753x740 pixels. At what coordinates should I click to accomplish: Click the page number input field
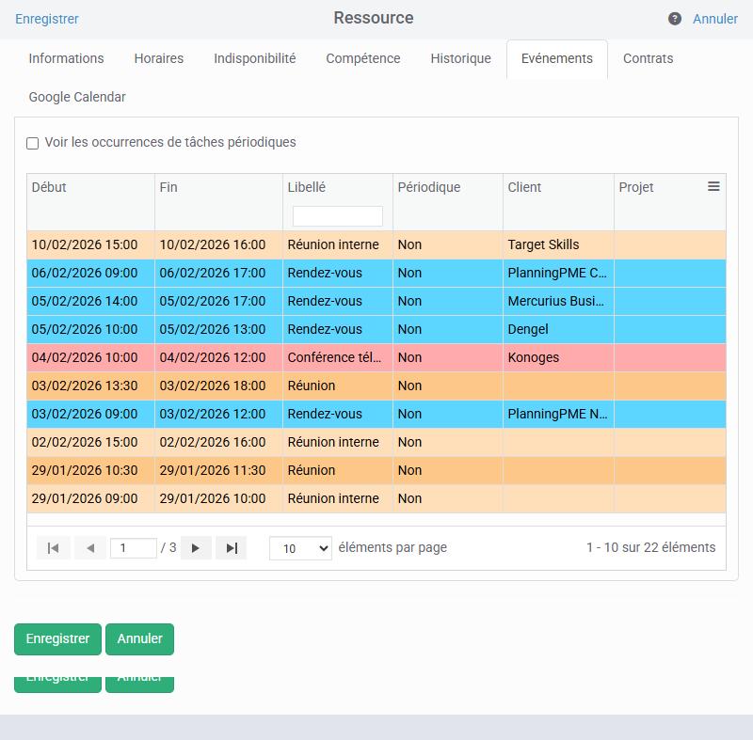134,547
